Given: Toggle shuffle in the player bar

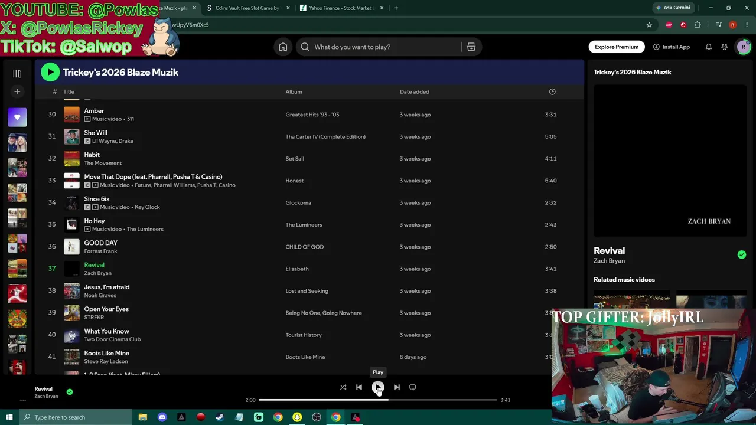Looking at the screenshot, I should (x=343, y=387).
